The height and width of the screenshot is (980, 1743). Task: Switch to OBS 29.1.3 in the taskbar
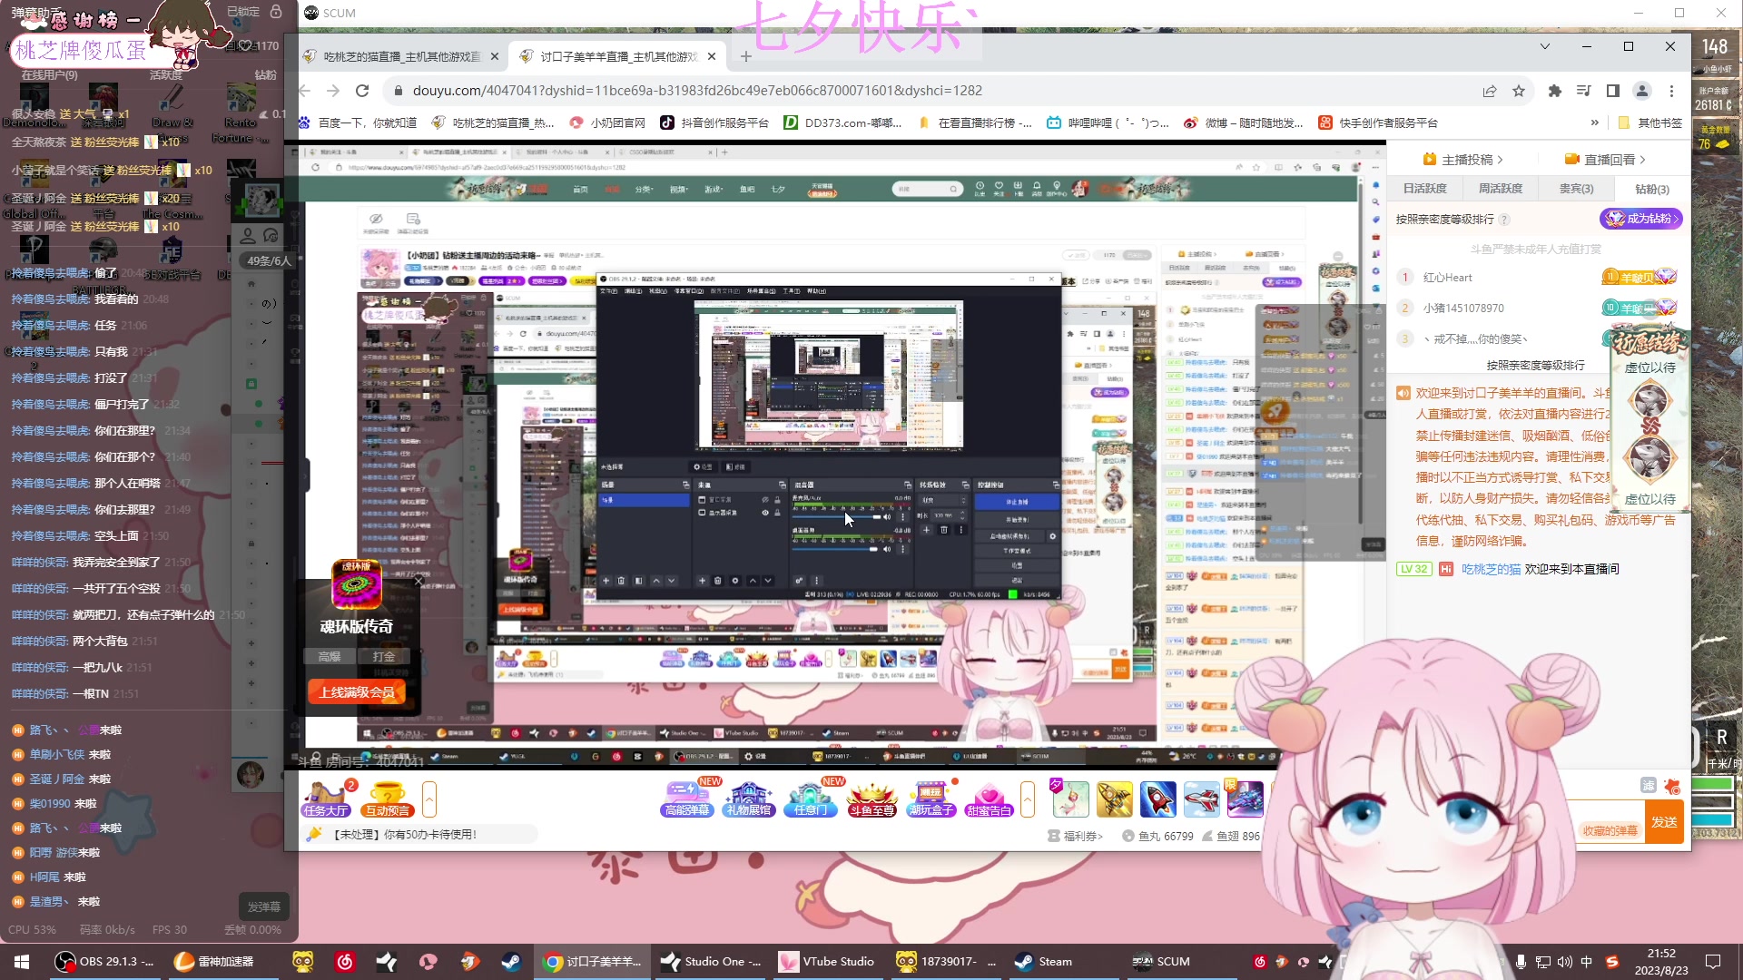pyautogui.click(x=105, y=961)
